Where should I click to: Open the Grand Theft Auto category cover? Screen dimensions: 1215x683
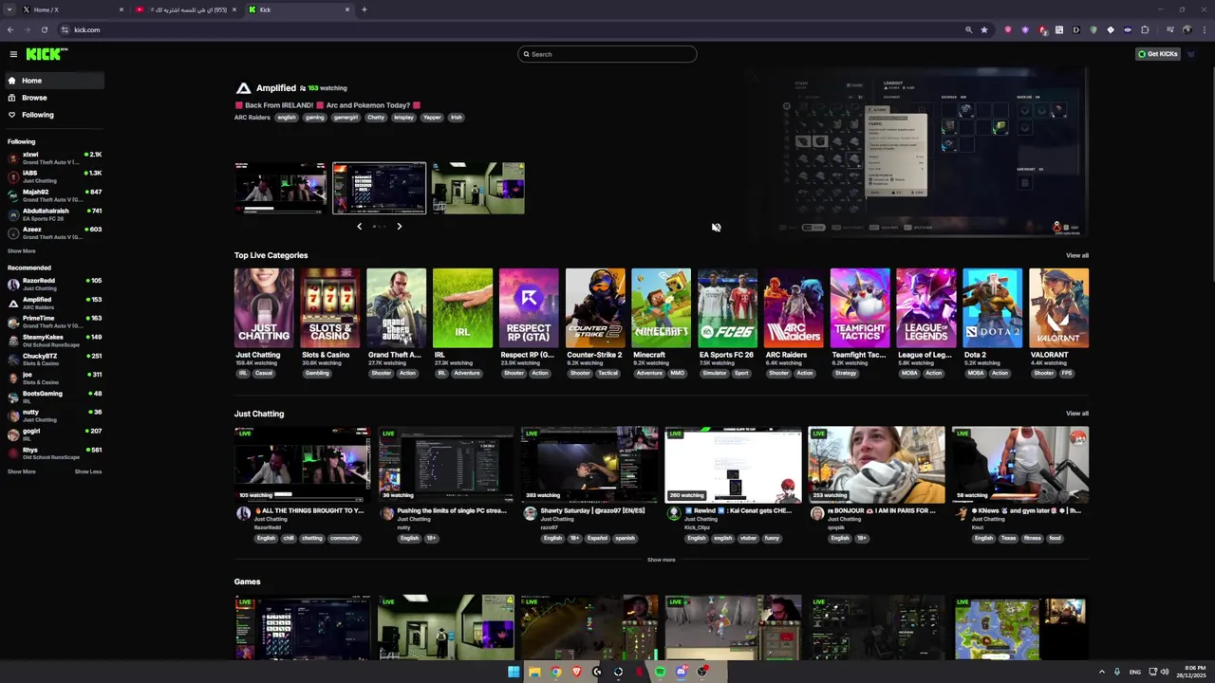[397, 308]
